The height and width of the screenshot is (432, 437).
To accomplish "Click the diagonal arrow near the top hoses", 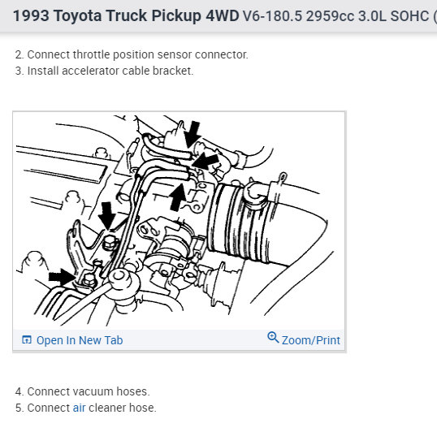I will pos(206,162).
